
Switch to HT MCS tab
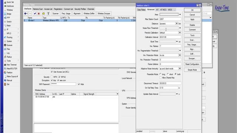click(163, 10)
